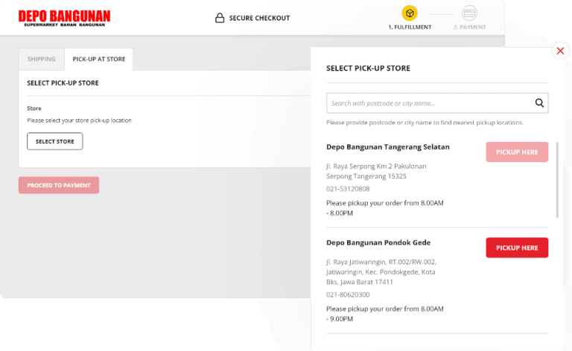This screenshot has width=572, height=351.
Task: Click the 2. Payment step label
Action: pos(469,27)
